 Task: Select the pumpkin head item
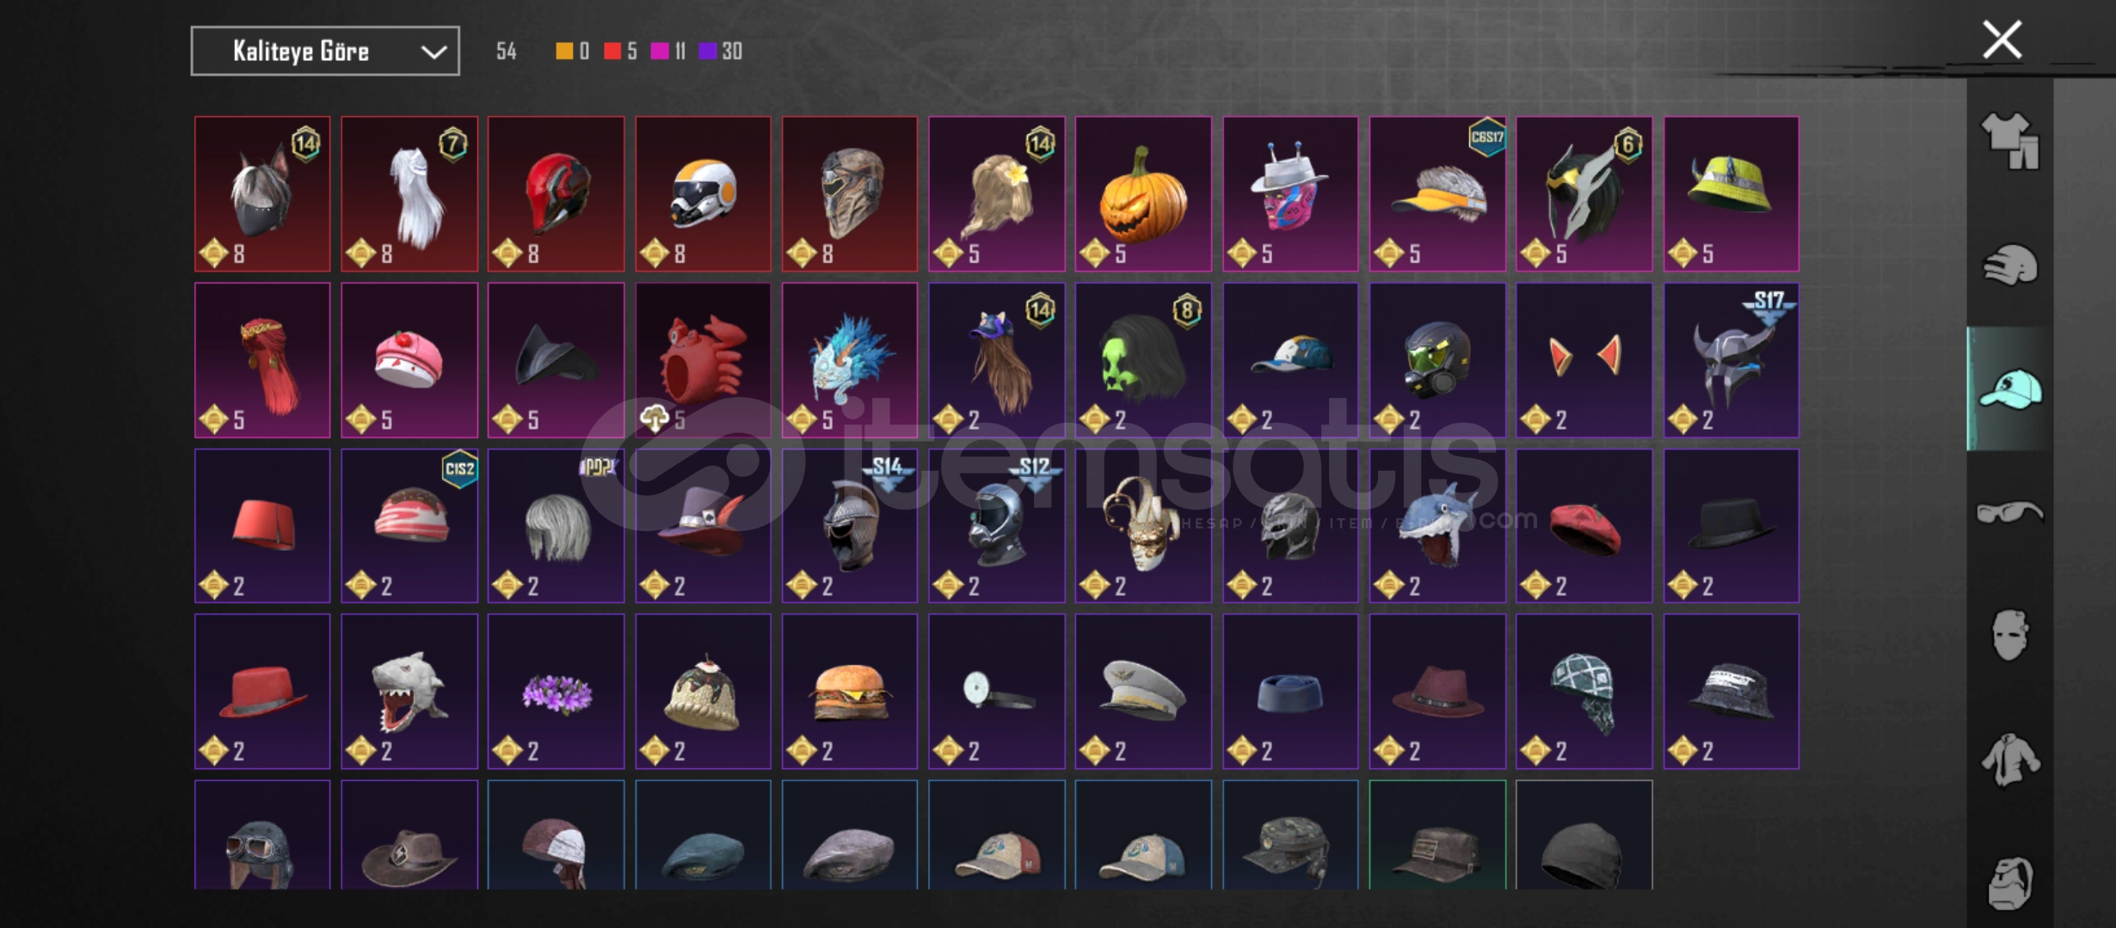[1143, 194]
